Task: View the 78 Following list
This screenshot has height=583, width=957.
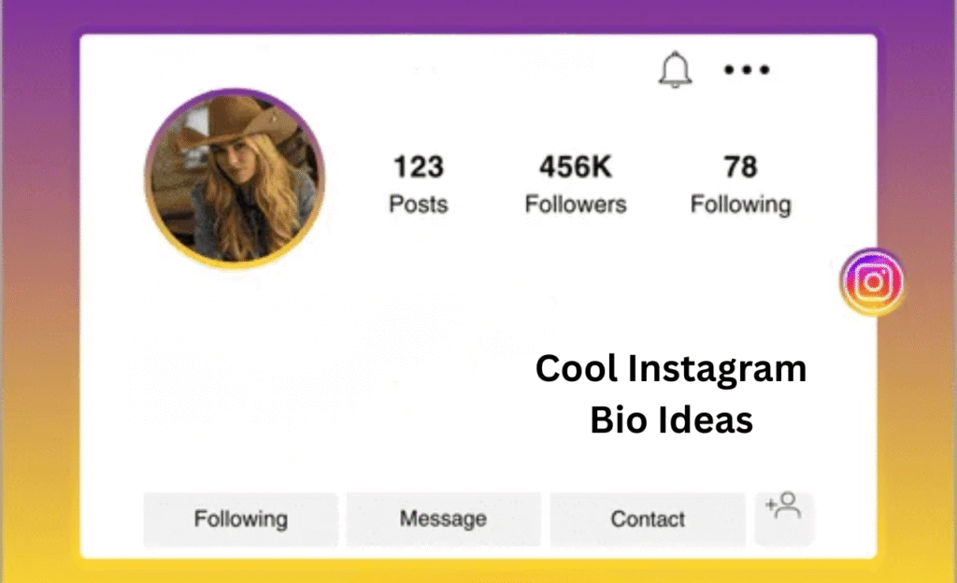Action: coord(741,184)
